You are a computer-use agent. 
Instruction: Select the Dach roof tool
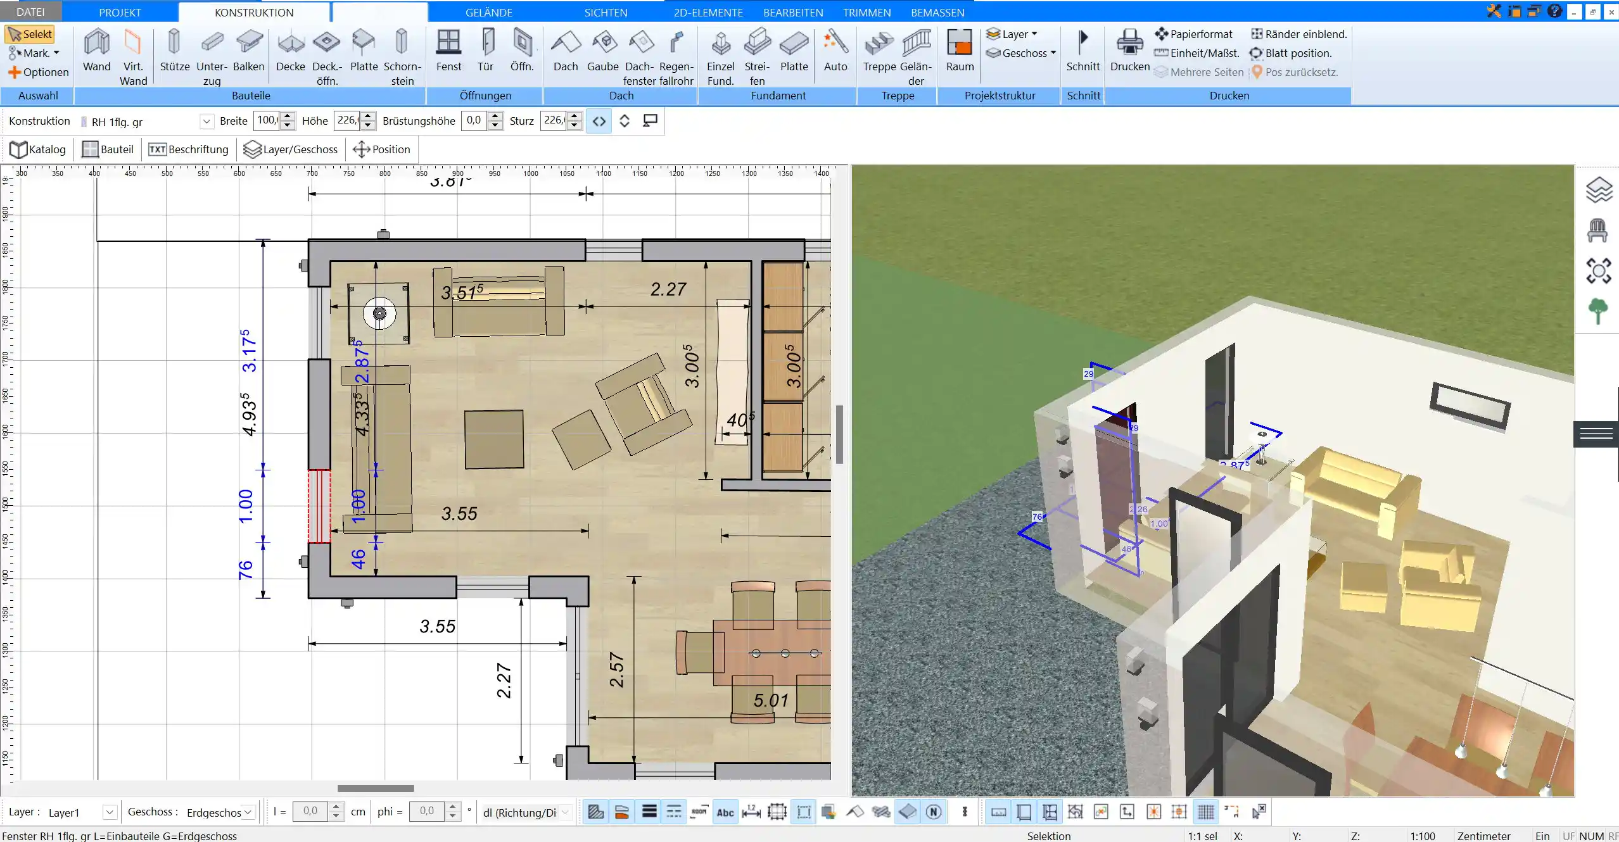click(x=566, y=51)
